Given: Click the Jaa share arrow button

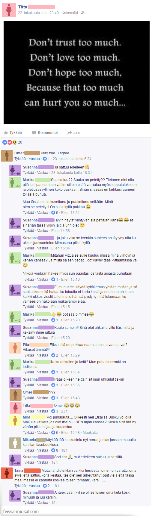Looking at the screenshot, I should click(74, 133).
